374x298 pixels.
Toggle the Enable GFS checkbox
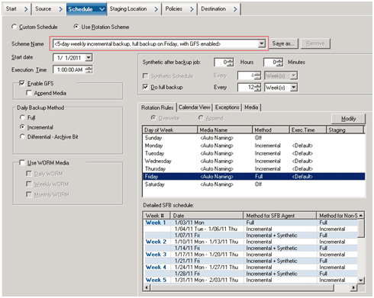(22, 83)
